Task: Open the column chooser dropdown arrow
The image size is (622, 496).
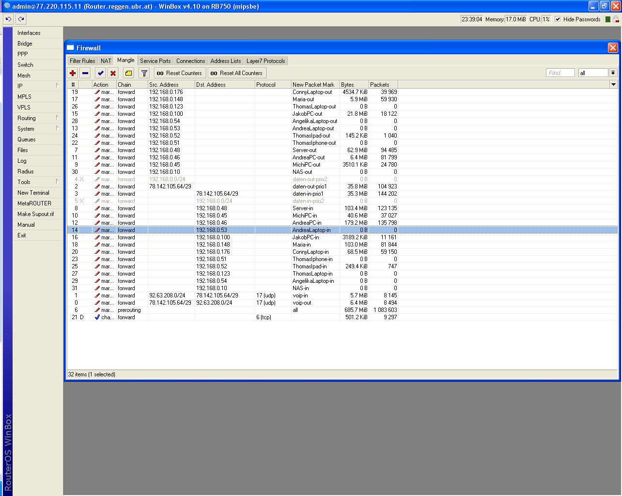Action: (x=613, y=84)
